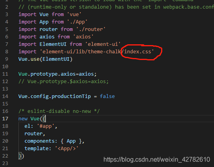Click 'element-ui' string on line 7
214x167 pixels.
(x=103, y=44)
